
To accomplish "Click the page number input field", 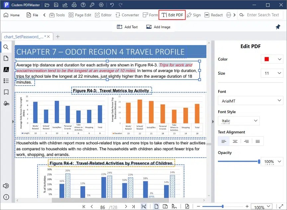I will (102, 206).
